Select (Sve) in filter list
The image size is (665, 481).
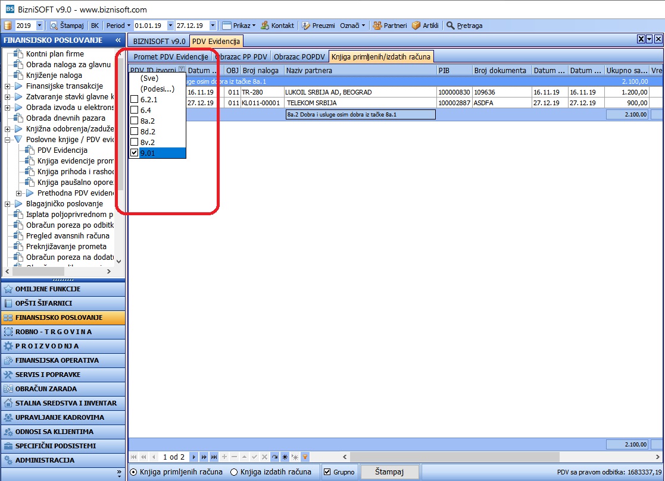149,78
